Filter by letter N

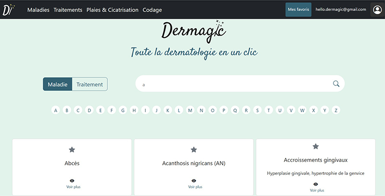(x=201, y=110)
